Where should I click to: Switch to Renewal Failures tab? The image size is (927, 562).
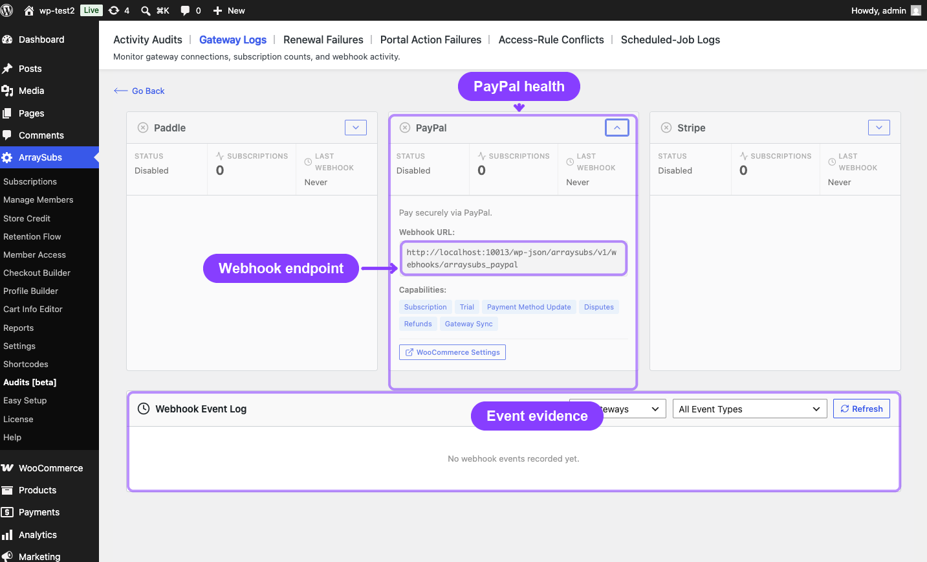[323, 39]
